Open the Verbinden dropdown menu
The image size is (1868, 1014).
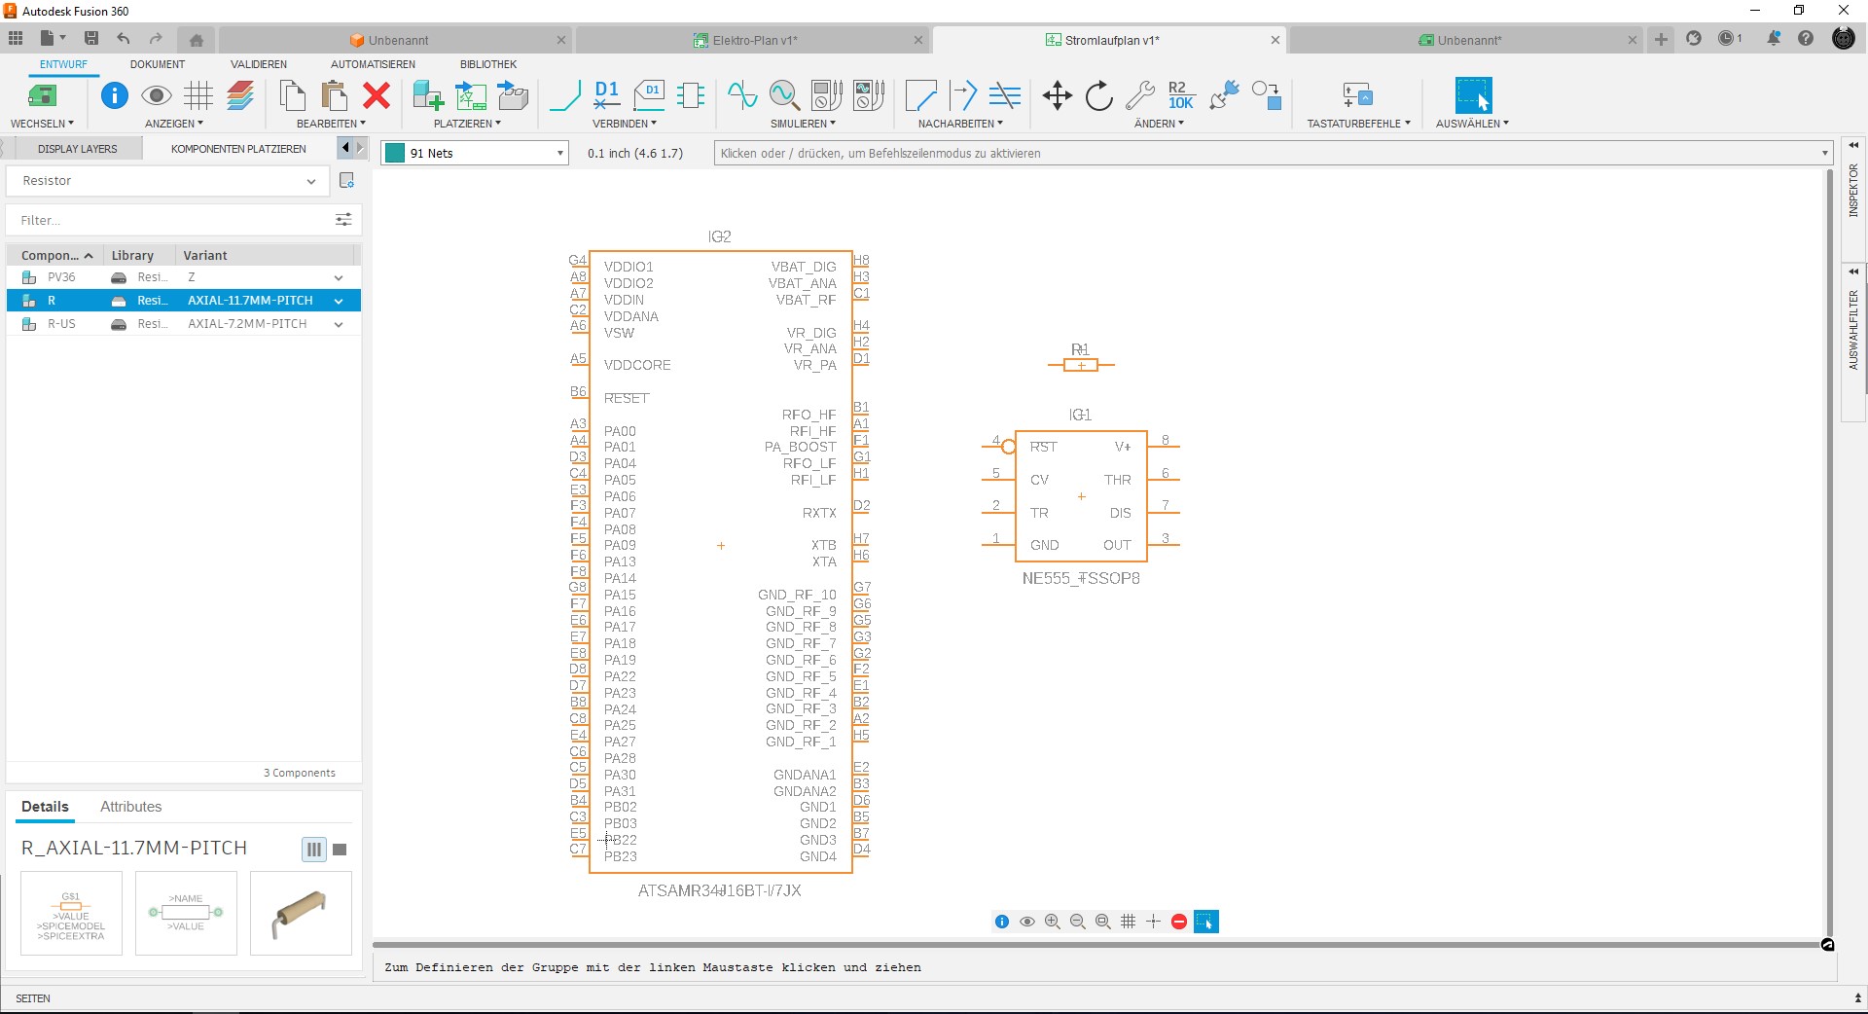(x=625, y=124)
